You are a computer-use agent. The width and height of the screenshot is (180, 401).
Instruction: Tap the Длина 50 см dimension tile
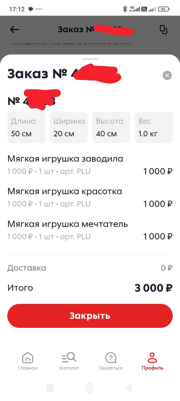pyautogui.click(x=26, y=128)
